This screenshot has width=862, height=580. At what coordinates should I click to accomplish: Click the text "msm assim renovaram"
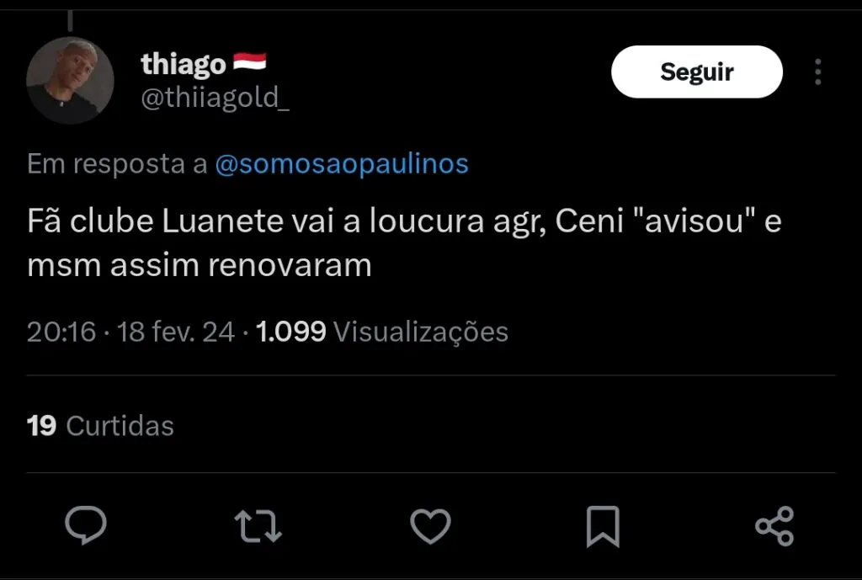click(200, 266)
